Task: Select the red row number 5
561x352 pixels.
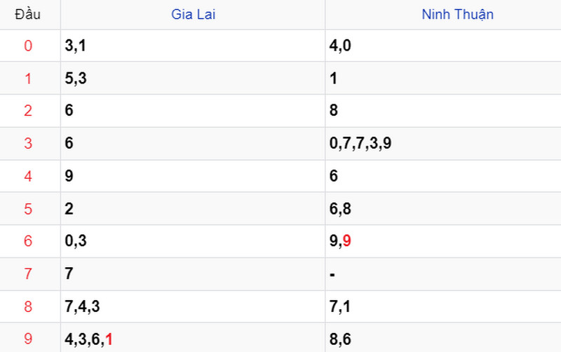Action: (28, 209)
